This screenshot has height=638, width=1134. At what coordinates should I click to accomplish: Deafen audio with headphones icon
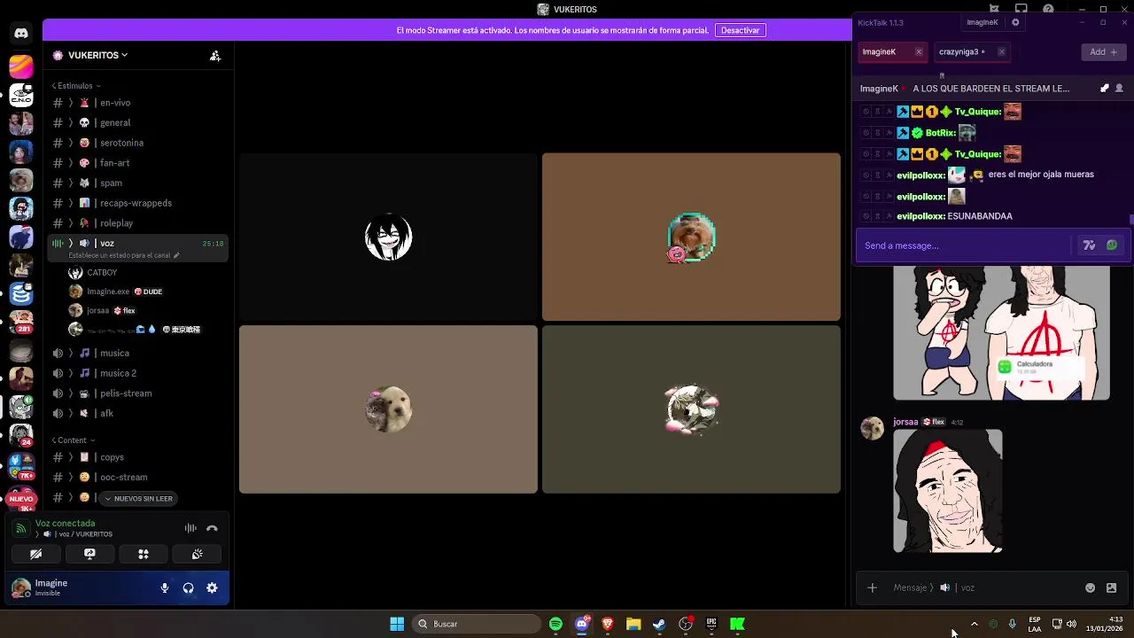(188, 587)
